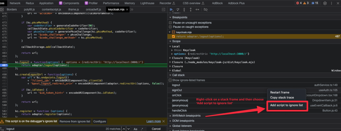Switch to the Lighthouse tab
341x131 pixels.
click(x=147, y=3)
